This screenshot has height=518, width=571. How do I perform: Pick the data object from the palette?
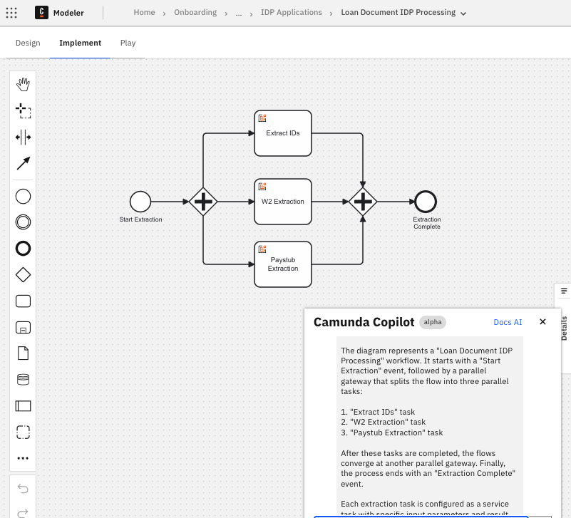pos(23,353)
